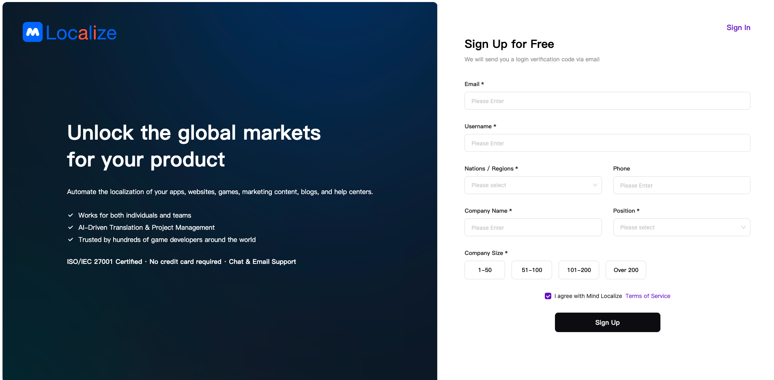
Task: Pick the 101-200 company size option
Action: pos(579,270)
